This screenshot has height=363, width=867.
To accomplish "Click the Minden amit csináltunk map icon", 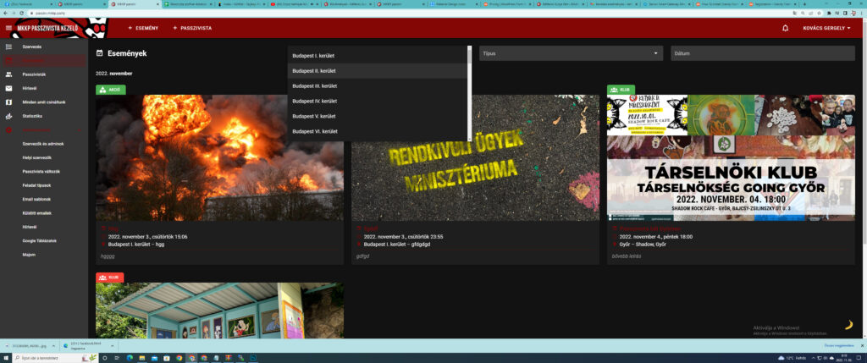I will (x=8, y=102).
